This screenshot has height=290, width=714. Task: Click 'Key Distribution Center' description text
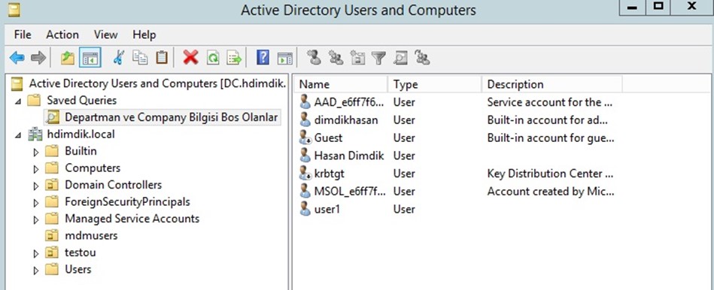[x=551, y=174]
